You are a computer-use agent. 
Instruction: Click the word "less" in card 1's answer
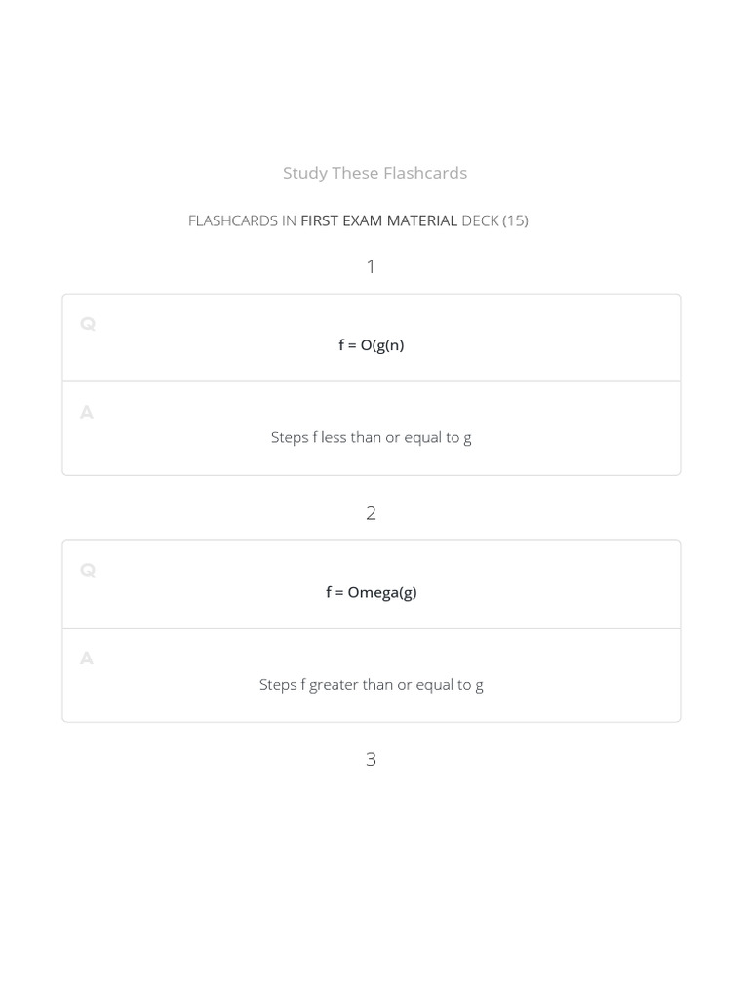point(334,437)
